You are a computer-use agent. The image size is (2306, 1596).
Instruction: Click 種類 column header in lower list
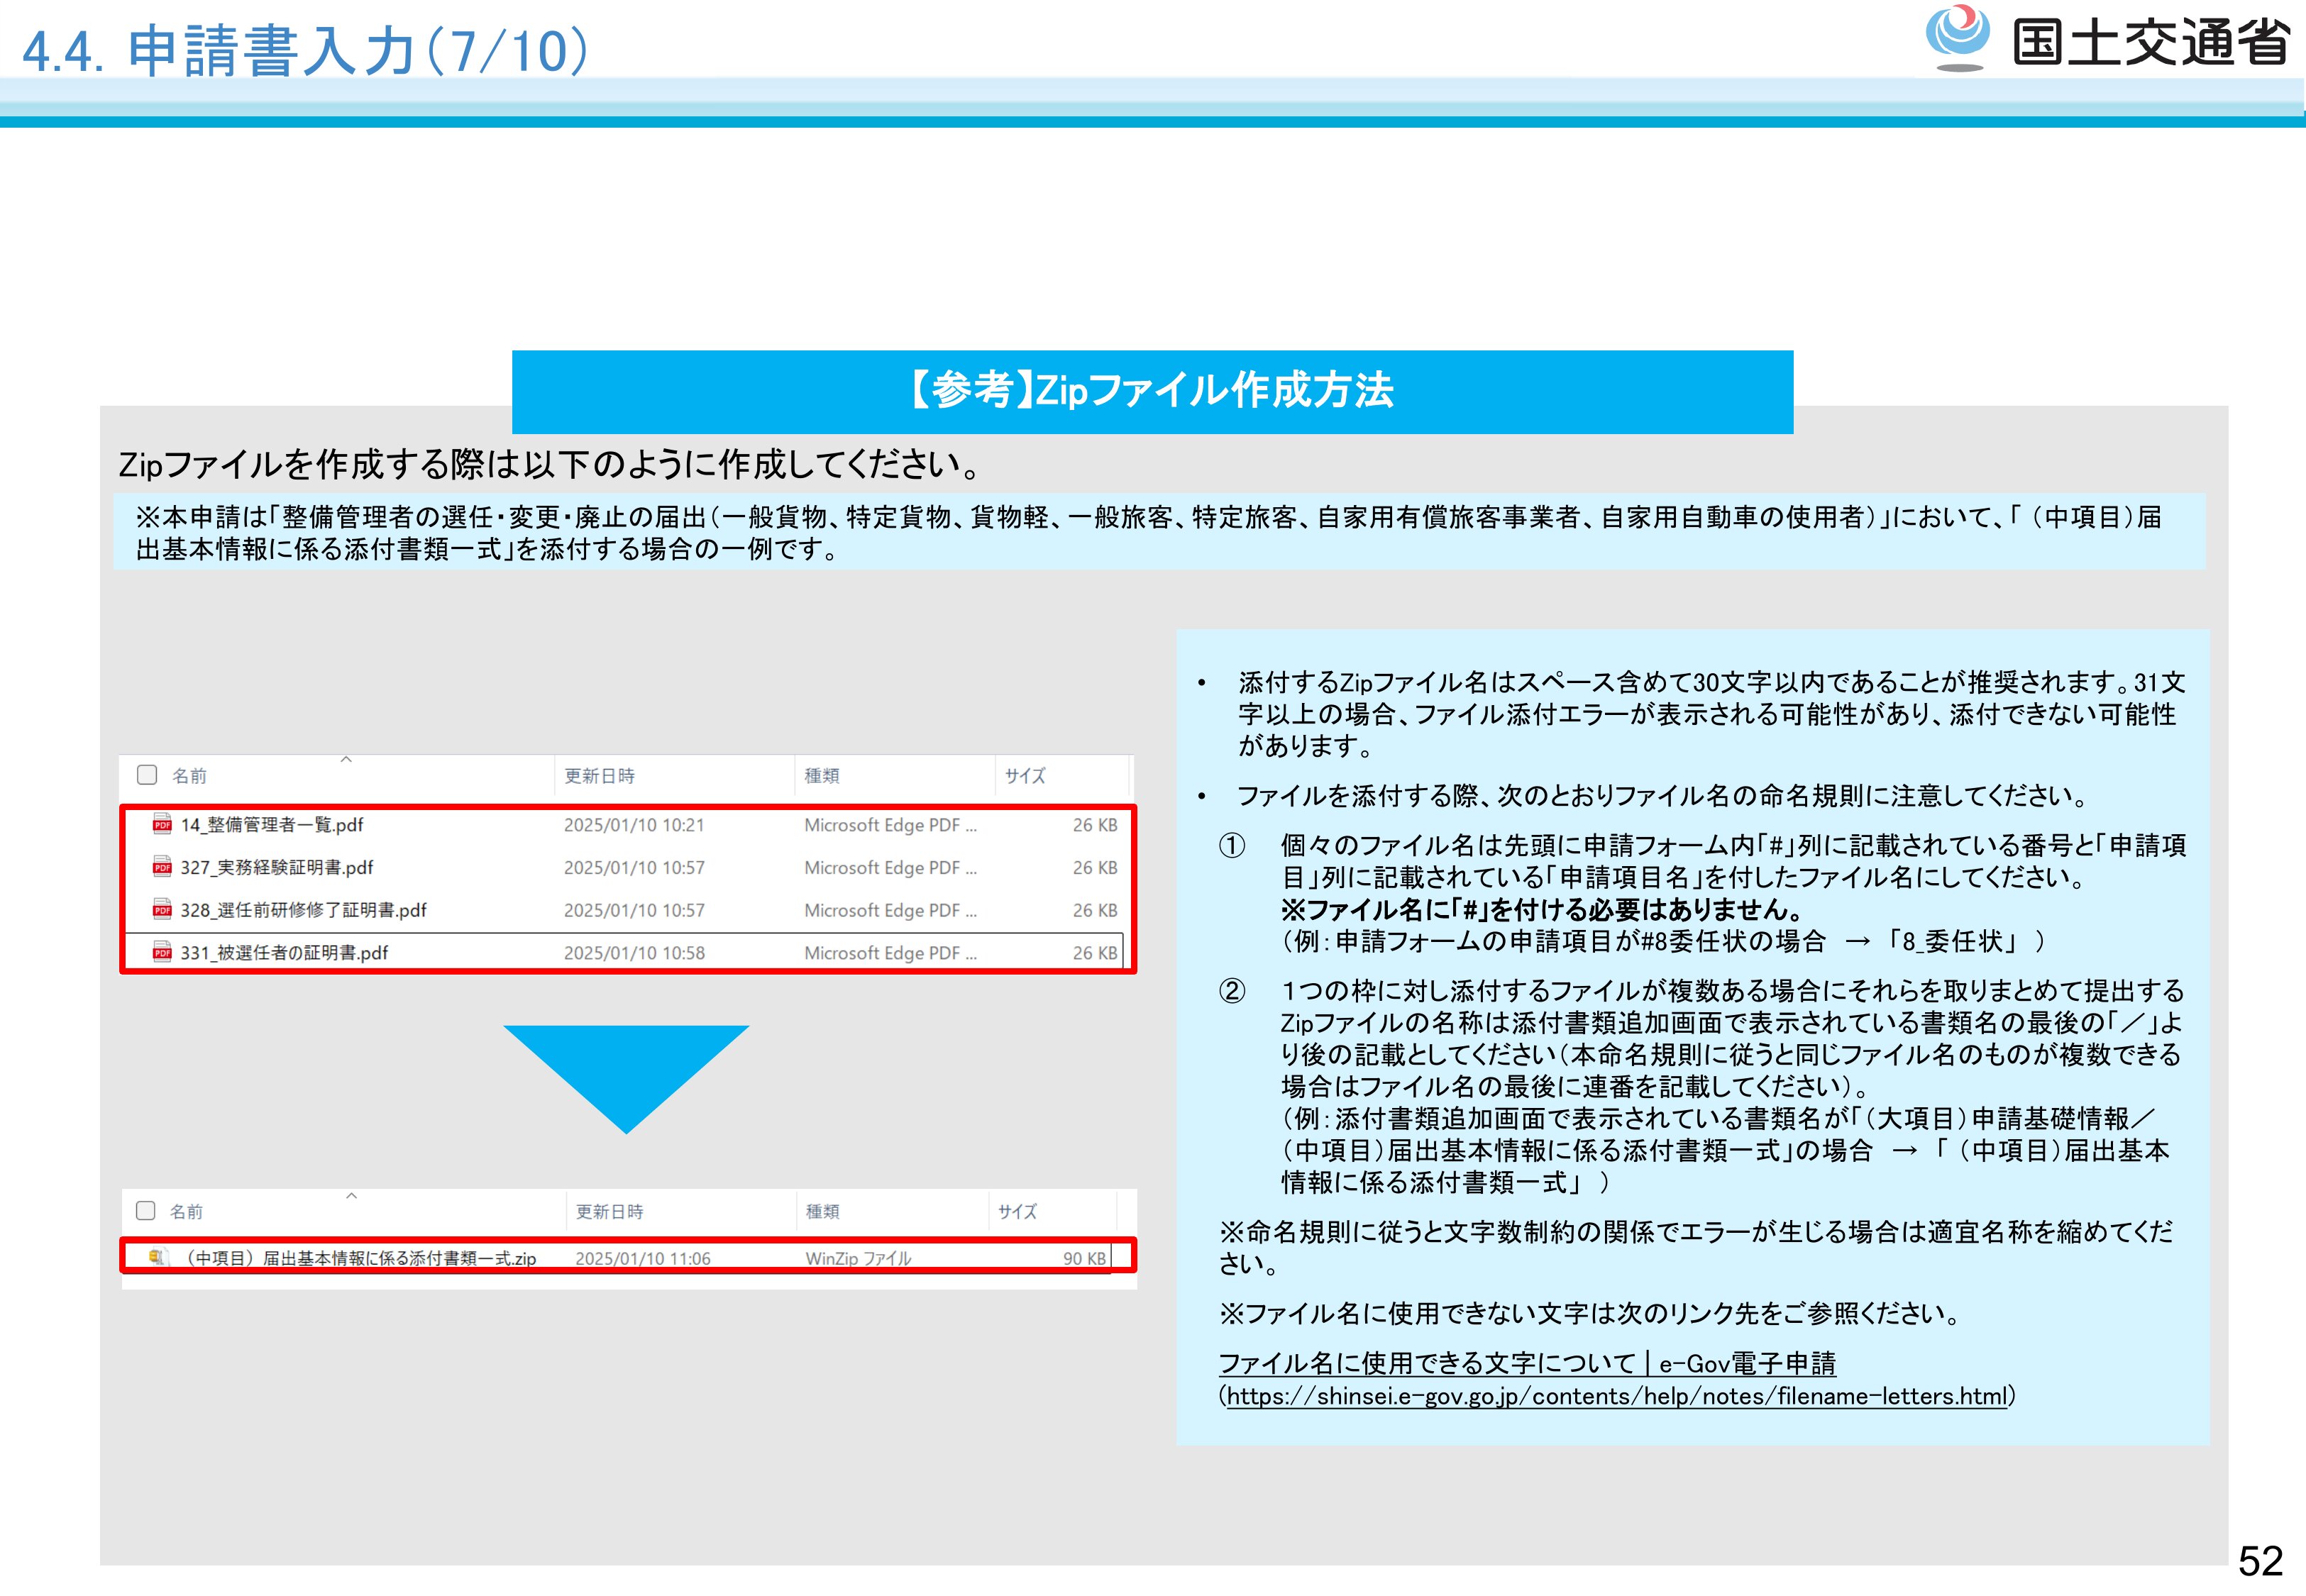(823, 1211)
